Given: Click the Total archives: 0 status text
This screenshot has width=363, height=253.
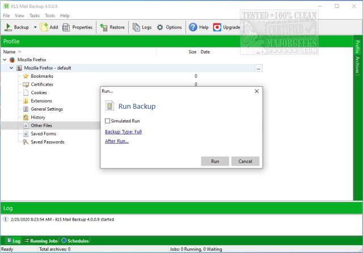Looking at the screenshot, I should tap(55, 249).
